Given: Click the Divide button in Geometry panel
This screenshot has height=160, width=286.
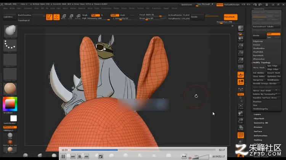Looking at the screenshot, I should (x=259, y=36).
